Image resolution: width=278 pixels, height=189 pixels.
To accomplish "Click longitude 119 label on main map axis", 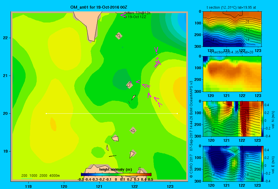I will pyautogui.click(x=28, y=186).
